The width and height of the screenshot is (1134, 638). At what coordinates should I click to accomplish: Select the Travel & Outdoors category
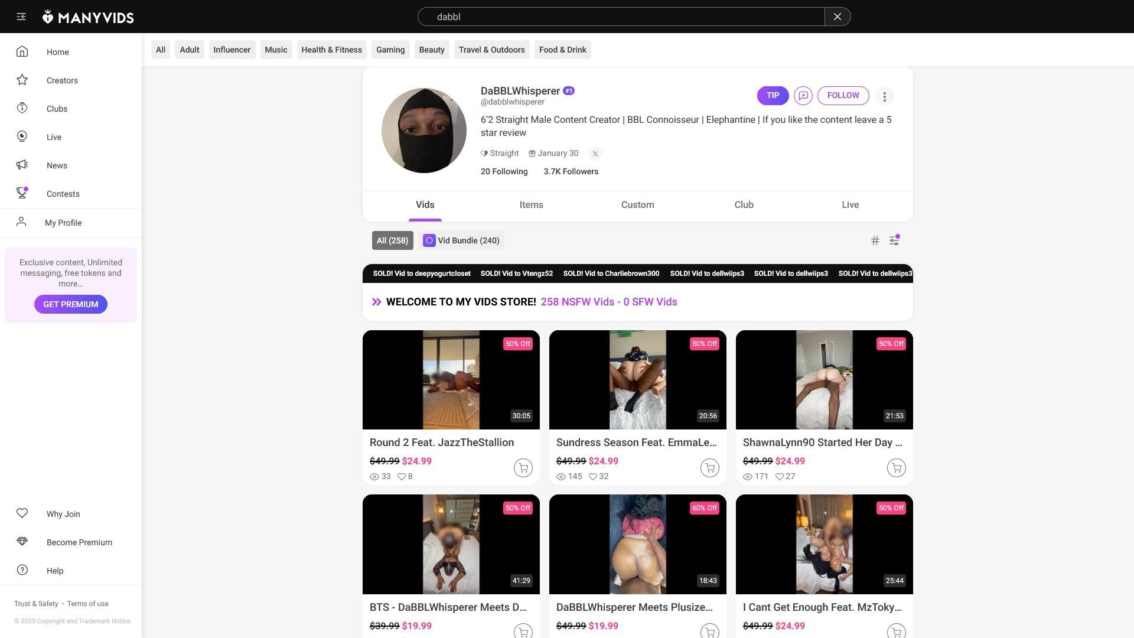(492, 50)
